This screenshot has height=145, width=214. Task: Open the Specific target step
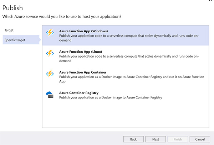click(x=21, y=40)
